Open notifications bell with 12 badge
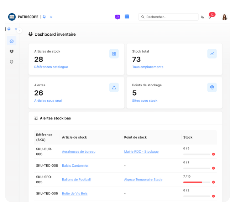Viewport: 235px width, 214px height. pos(210,17)
